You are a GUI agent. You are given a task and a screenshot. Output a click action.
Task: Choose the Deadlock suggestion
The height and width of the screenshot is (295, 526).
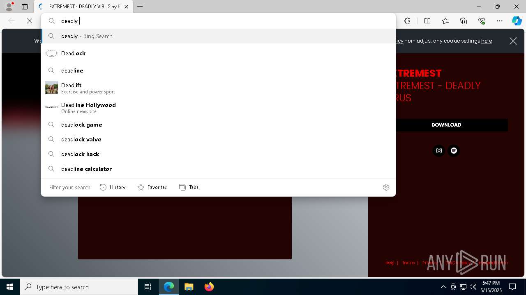[x=218, y=53]
